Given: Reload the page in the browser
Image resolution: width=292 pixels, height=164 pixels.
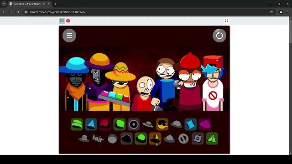Looking at the screenshot, I should point(18,12).
